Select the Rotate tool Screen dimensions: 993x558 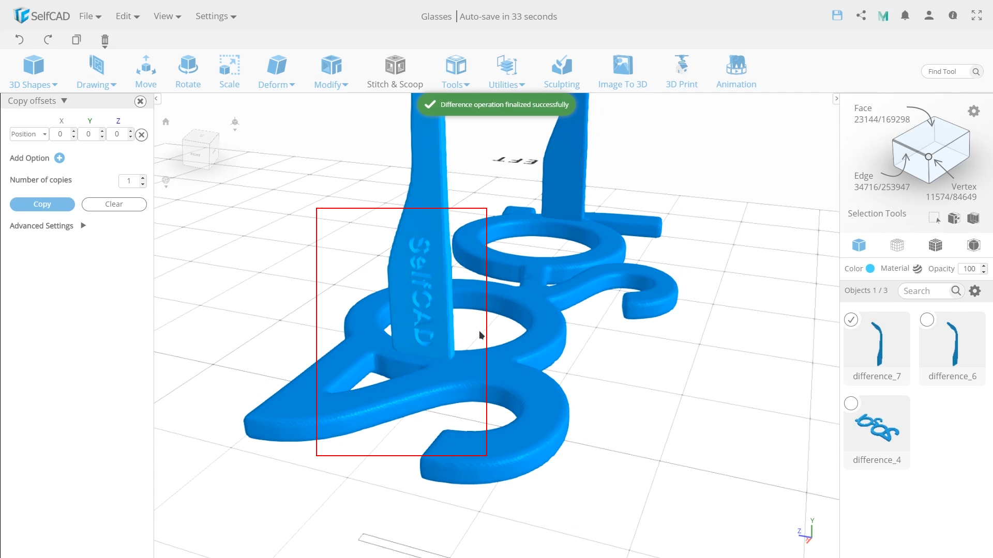[188, 72]
